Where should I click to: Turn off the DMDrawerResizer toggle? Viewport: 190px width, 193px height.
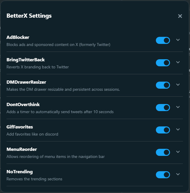pos(163,85)
